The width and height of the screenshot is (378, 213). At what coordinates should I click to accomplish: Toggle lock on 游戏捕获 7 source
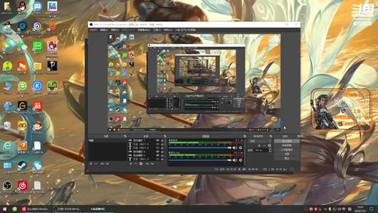[162, 140]
